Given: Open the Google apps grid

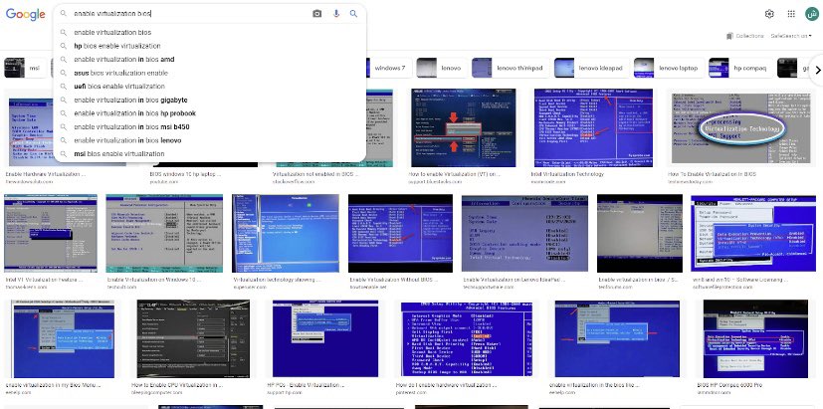Looking at the screenshot, I should [791, 14].
